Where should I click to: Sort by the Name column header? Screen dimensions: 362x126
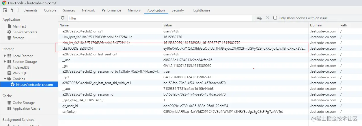(110, 25)
